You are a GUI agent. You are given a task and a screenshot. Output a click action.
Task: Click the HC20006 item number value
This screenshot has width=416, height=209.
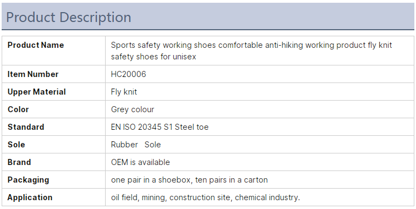pos(128,74)
